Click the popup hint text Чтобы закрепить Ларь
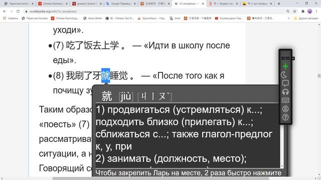This screenshot has height=180, width=321. [189, 173]
